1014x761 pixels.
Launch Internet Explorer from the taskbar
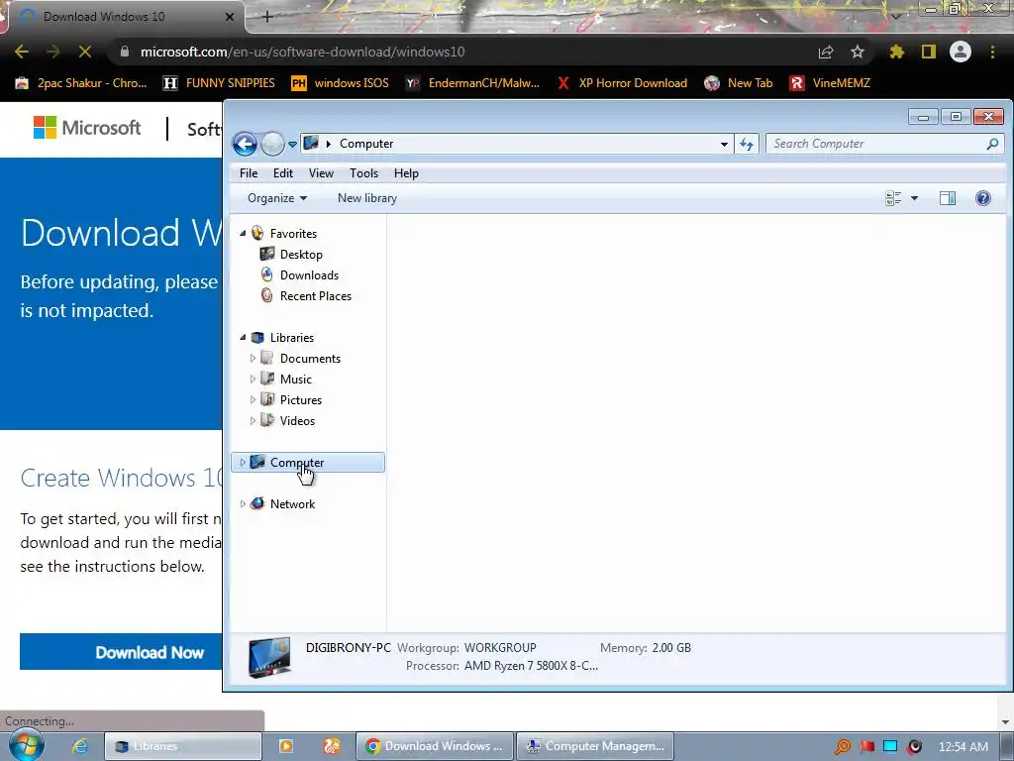point(79,746)
